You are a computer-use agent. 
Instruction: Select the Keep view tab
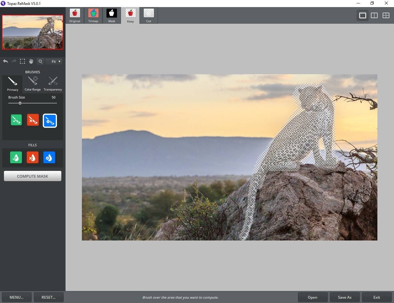[x=130, y=16]
